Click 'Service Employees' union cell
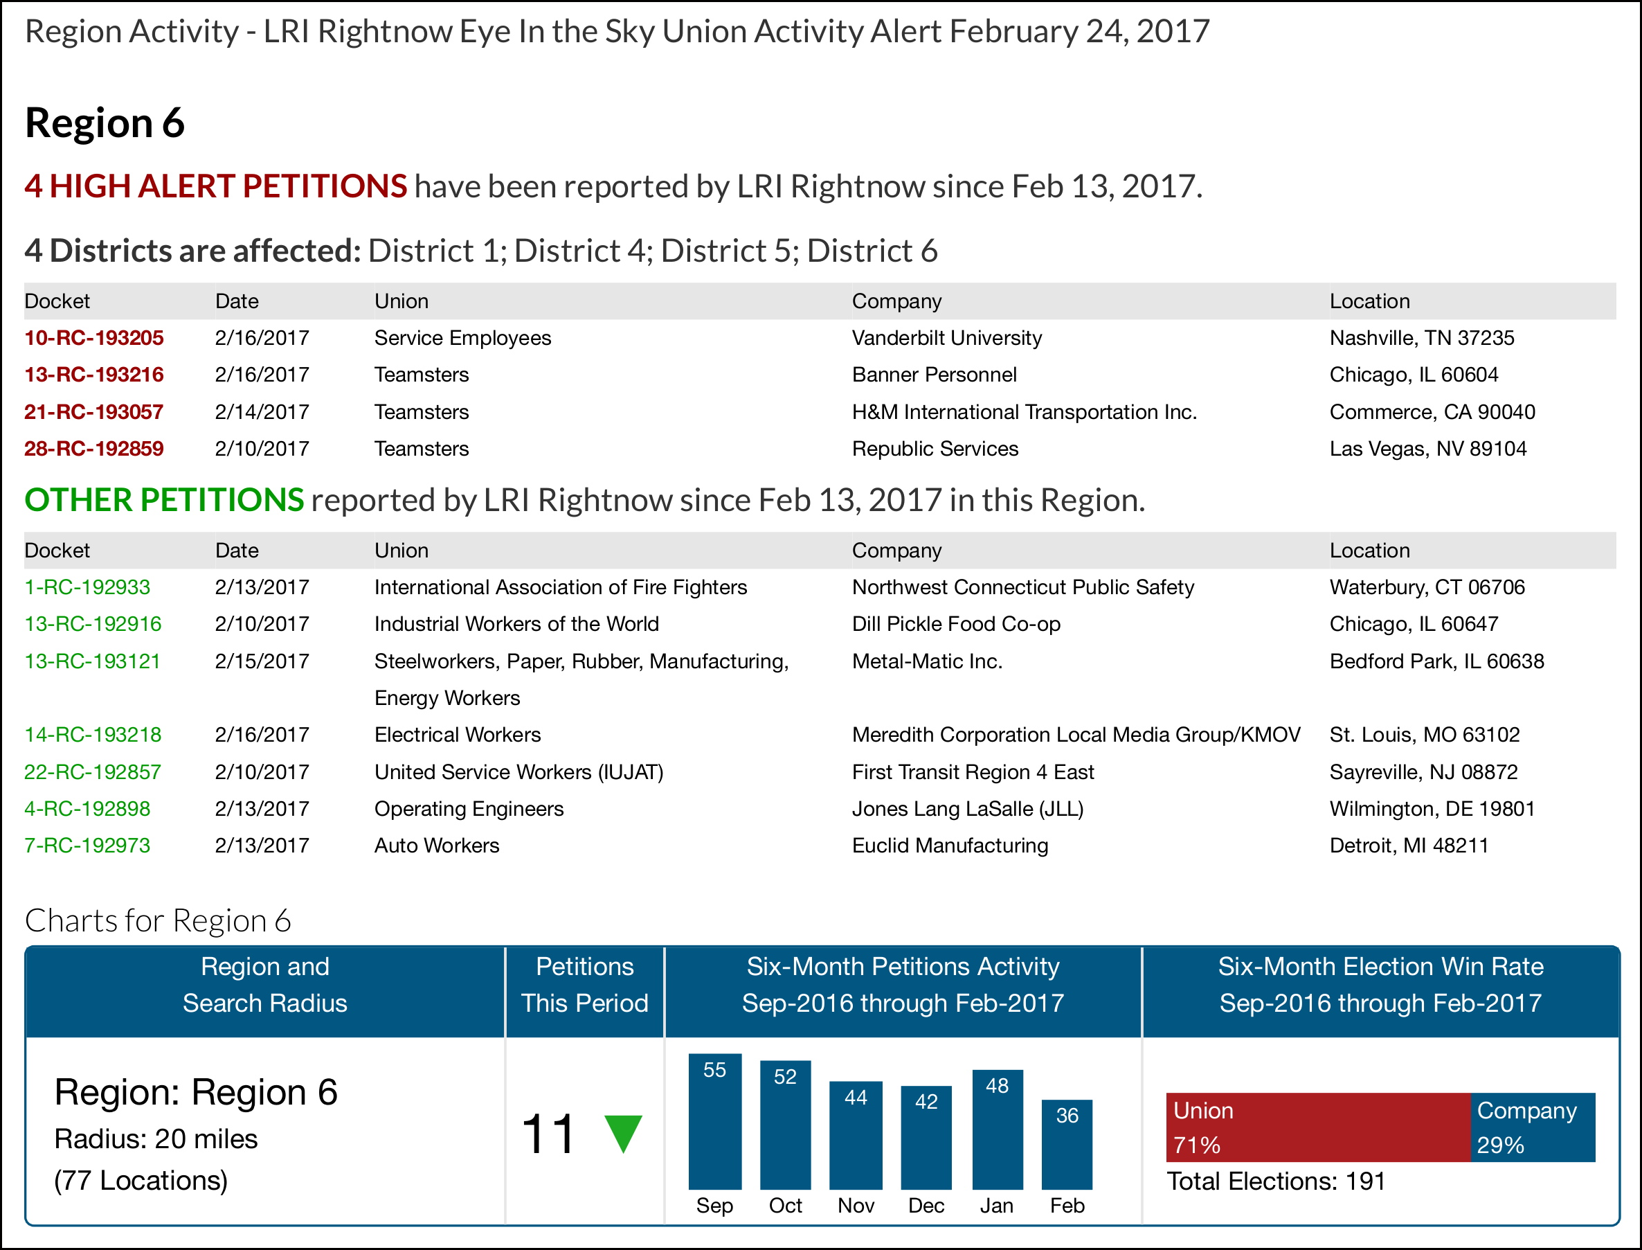 (462, 338)
